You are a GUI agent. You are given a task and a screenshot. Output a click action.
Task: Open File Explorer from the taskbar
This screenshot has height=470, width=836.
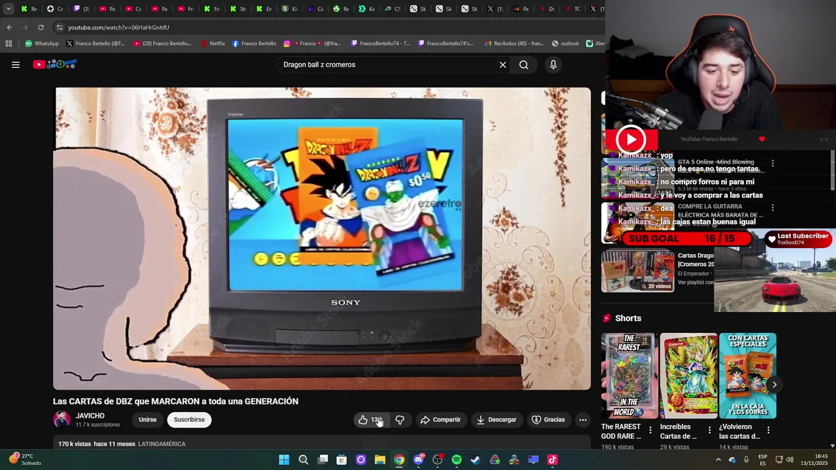point(379,460)
